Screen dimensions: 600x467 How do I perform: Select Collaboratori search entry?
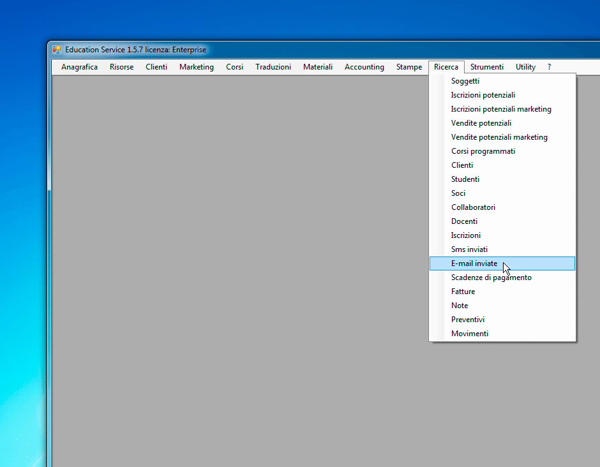(x=502, y=207)
